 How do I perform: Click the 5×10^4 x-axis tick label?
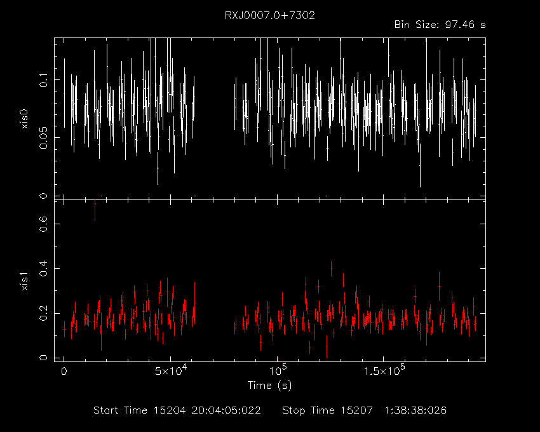coord(171,370)
